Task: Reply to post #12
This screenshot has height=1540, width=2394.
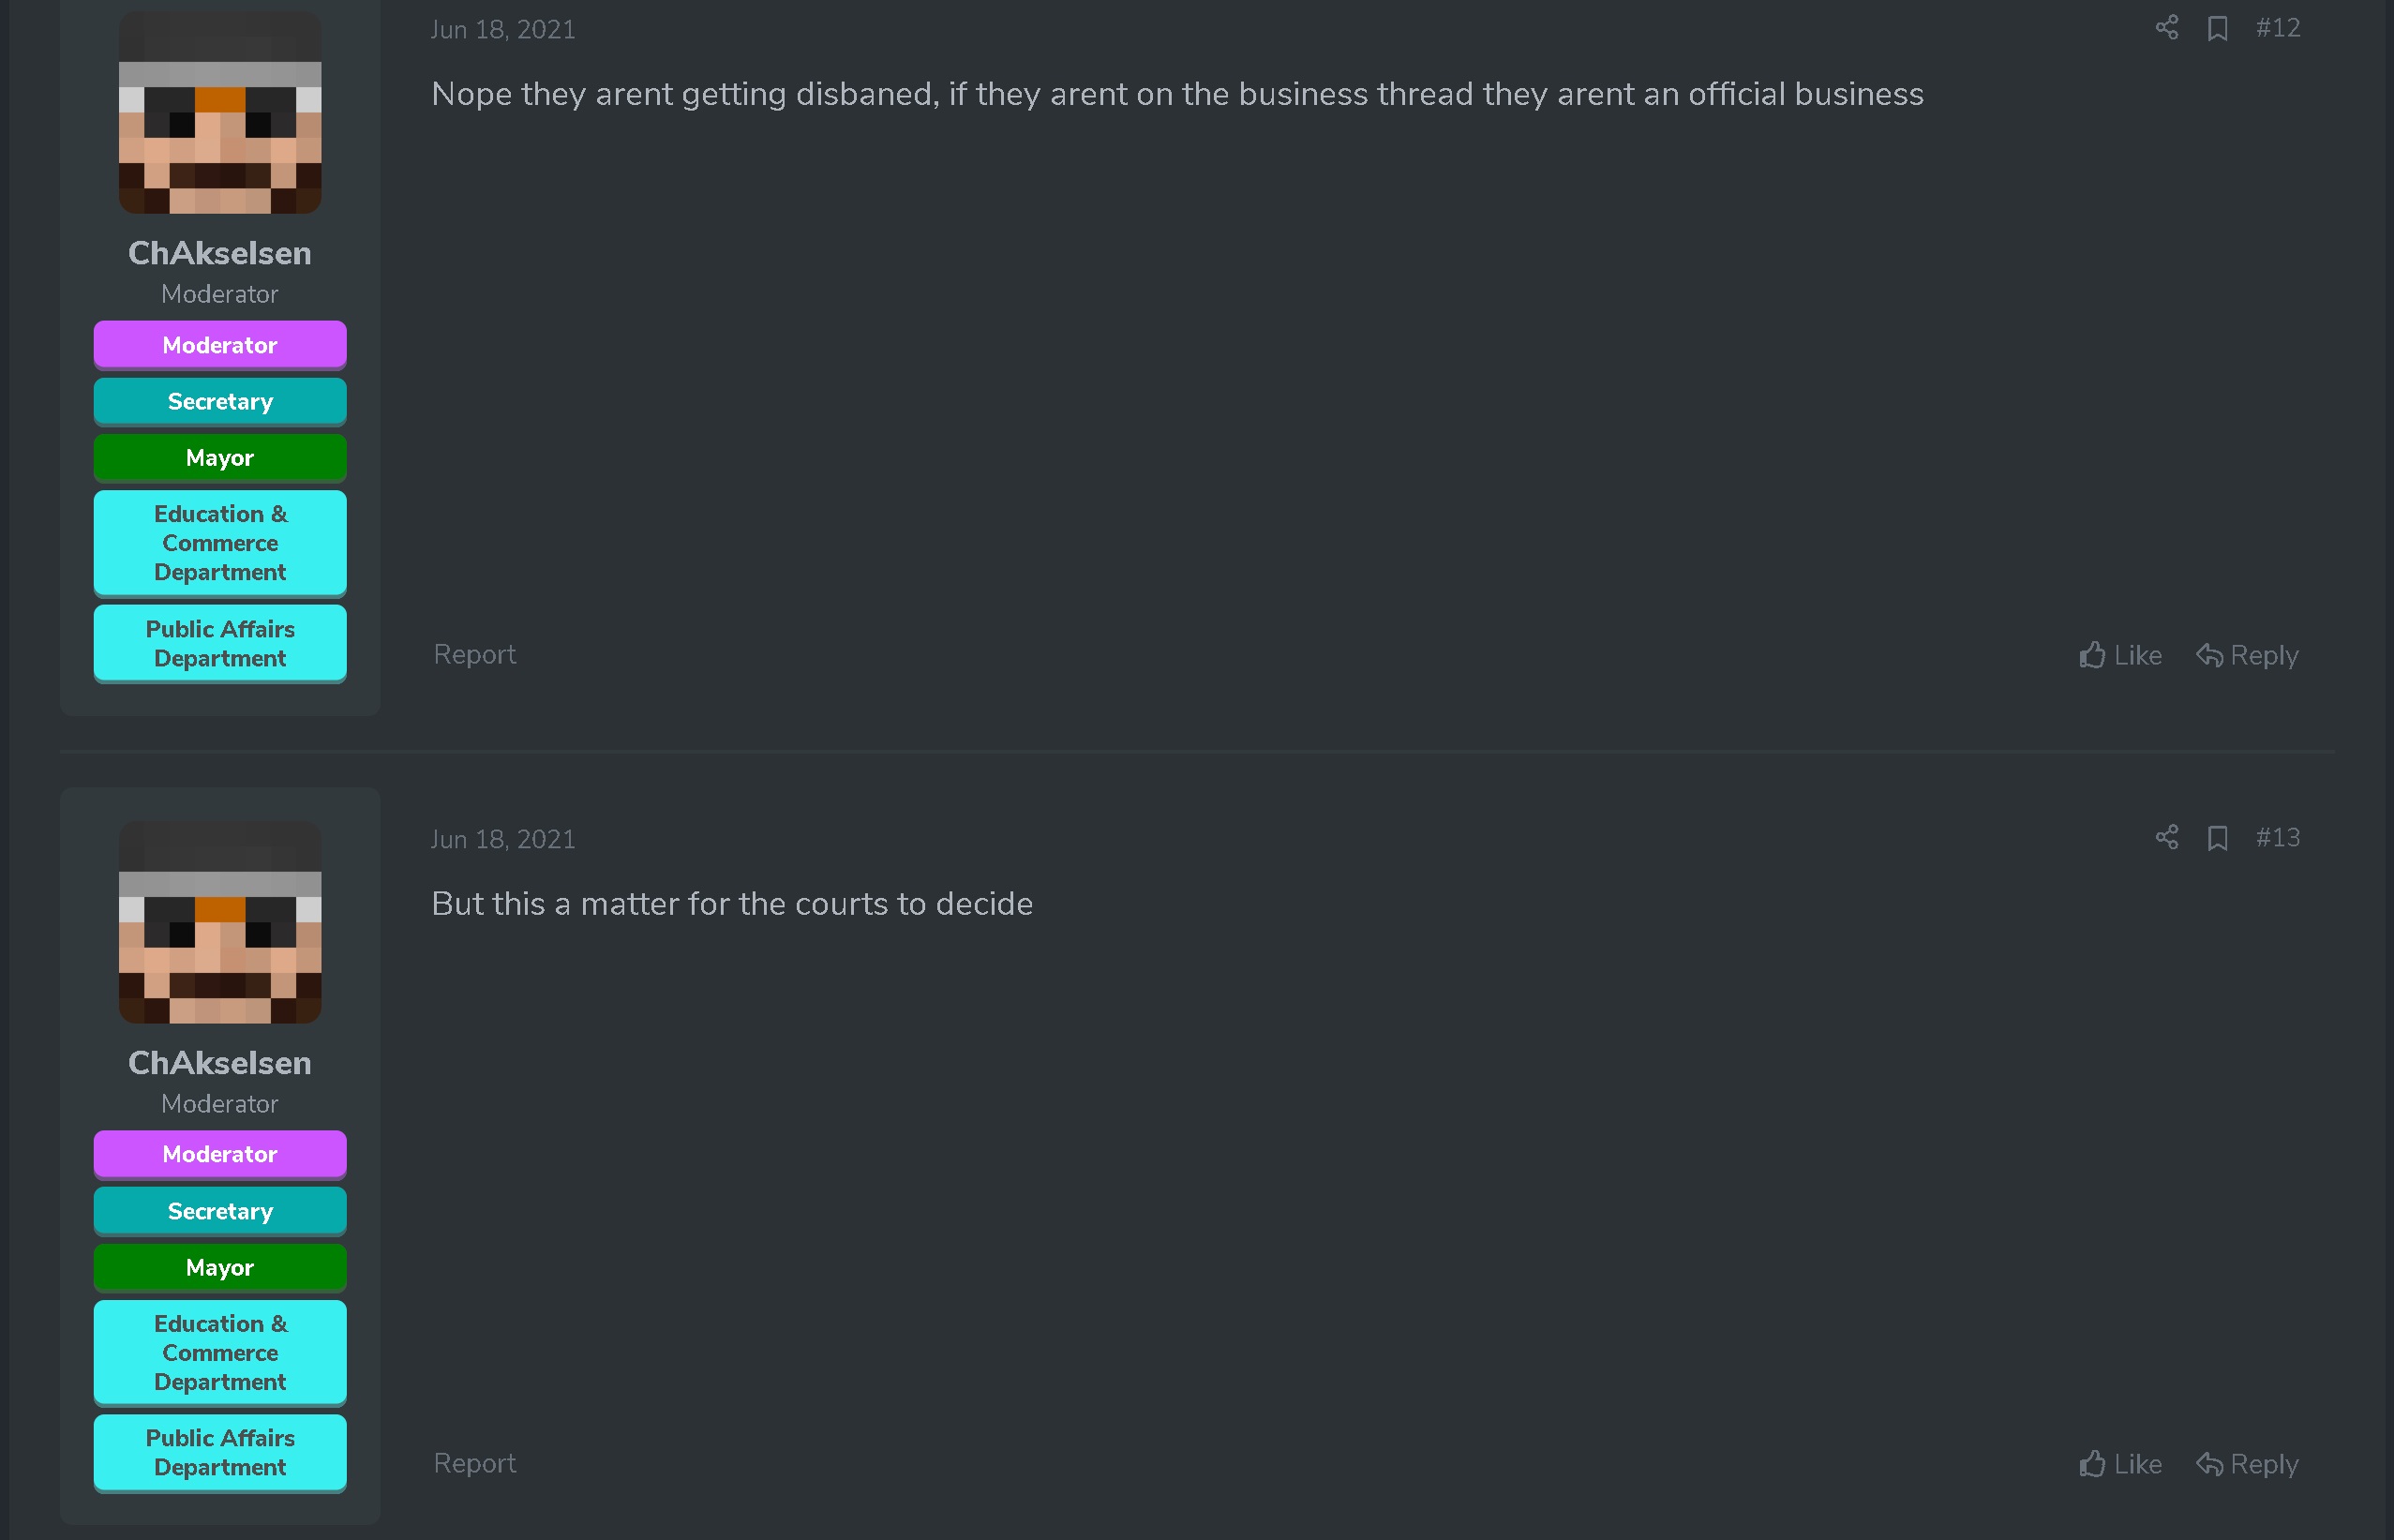Action: pos(2247,655)
